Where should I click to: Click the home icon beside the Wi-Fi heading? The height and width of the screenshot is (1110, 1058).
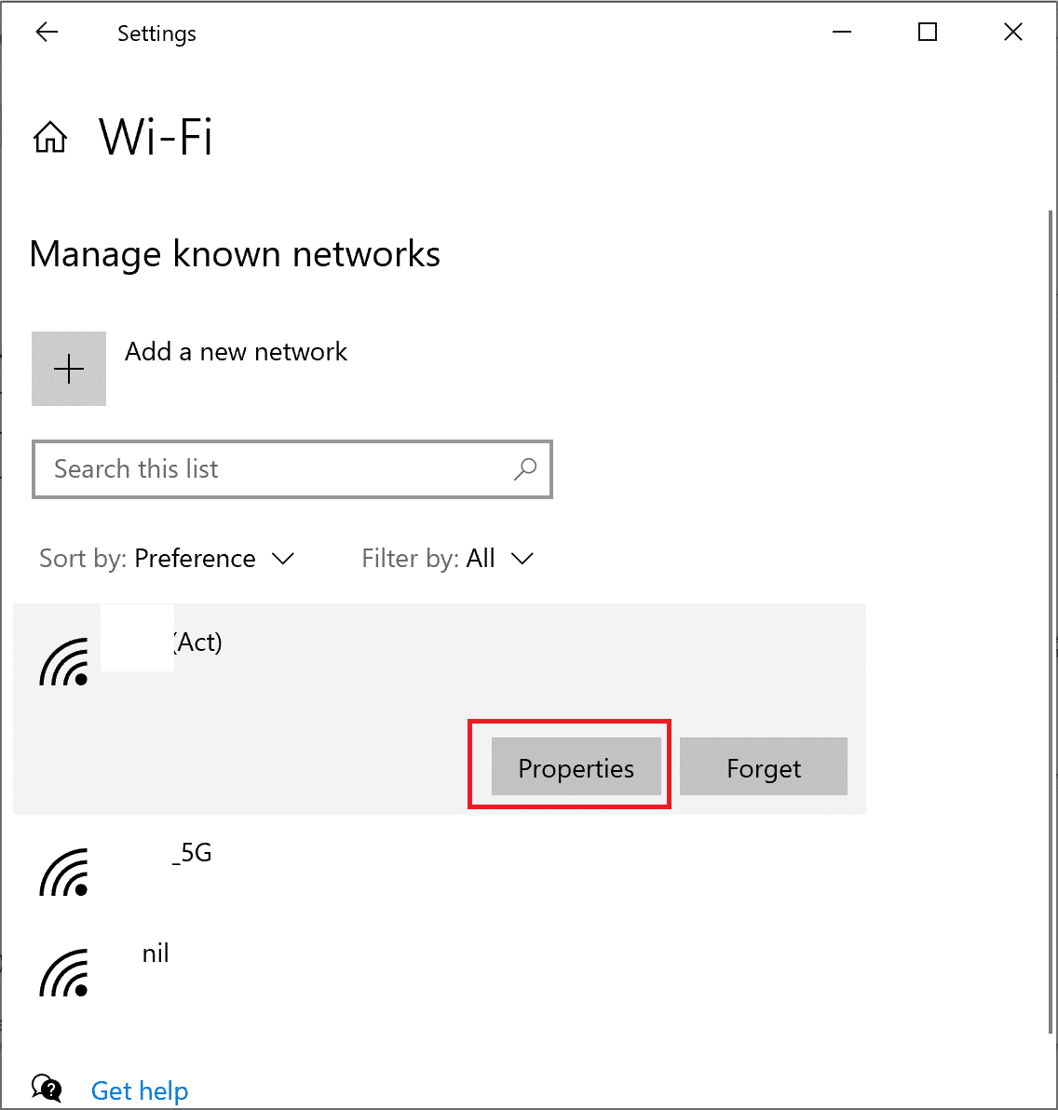49,137
